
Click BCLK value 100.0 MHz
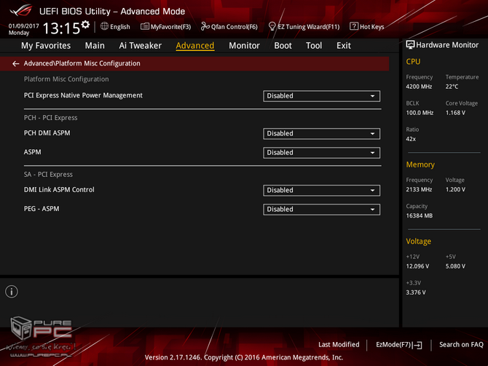coord(420,113)
